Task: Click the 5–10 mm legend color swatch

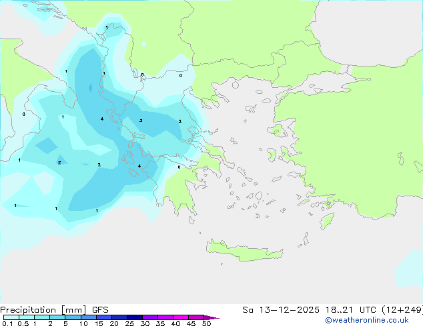Action: pyautogui.click(x=73, y=317)
